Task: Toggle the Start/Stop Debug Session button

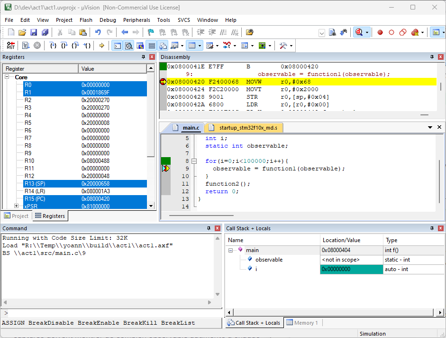Action: pyautogui.click(x=359, y=32)
